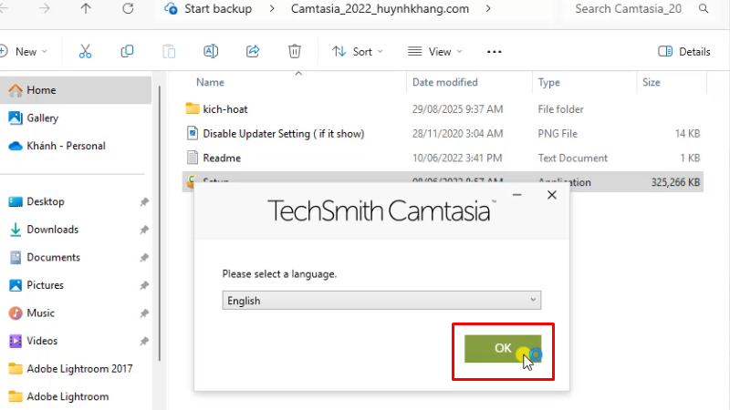730x410 pixels.
Task: Open Downloads in quick access
Action: [x=53, y=230]
